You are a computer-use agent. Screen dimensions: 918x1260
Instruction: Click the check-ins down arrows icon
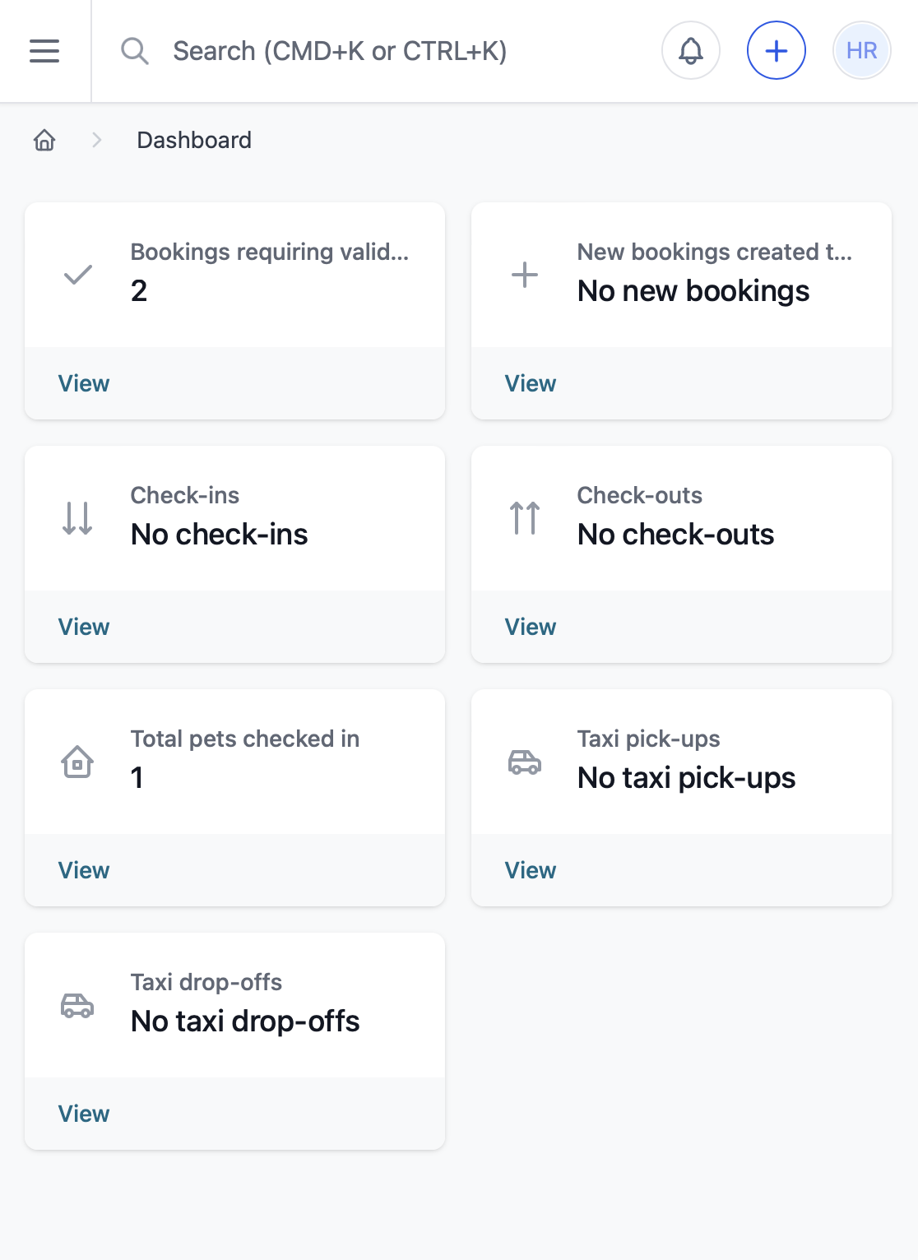pyautogui.click(x=77, y=518)
